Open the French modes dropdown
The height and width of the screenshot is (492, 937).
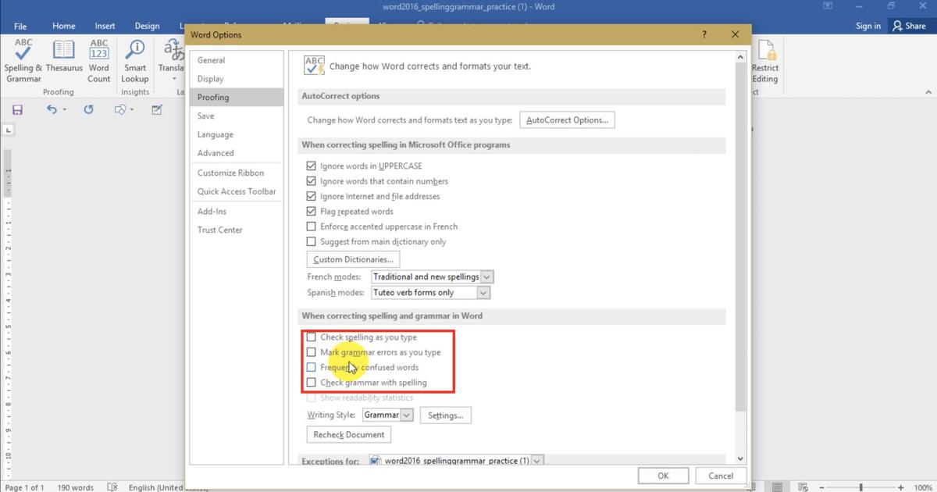tap(487, 277)
